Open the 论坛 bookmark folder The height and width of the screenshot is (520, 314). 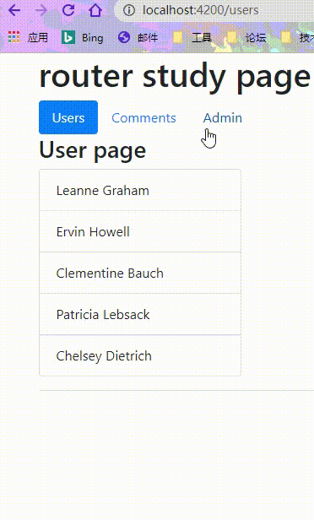pyautogui.click(x=246, y=37)
